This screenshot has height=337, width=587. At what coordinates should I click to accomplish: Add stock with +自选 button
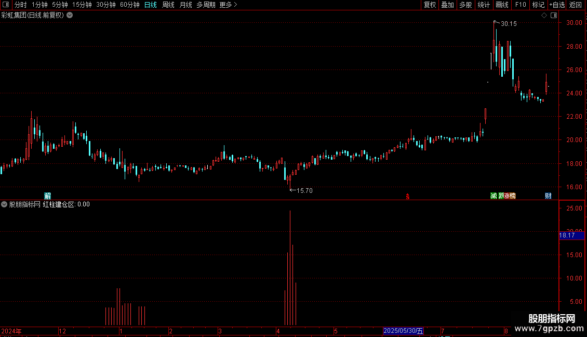[557, 5]
